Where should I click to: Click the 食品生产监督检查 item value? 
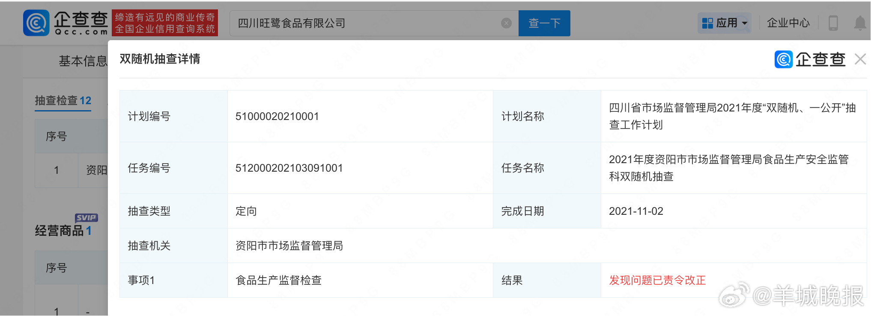[x=278, y=280]
